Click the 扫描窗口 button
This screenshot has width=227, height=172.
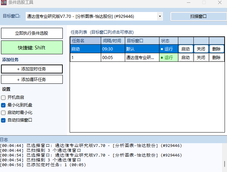(199, 16)
